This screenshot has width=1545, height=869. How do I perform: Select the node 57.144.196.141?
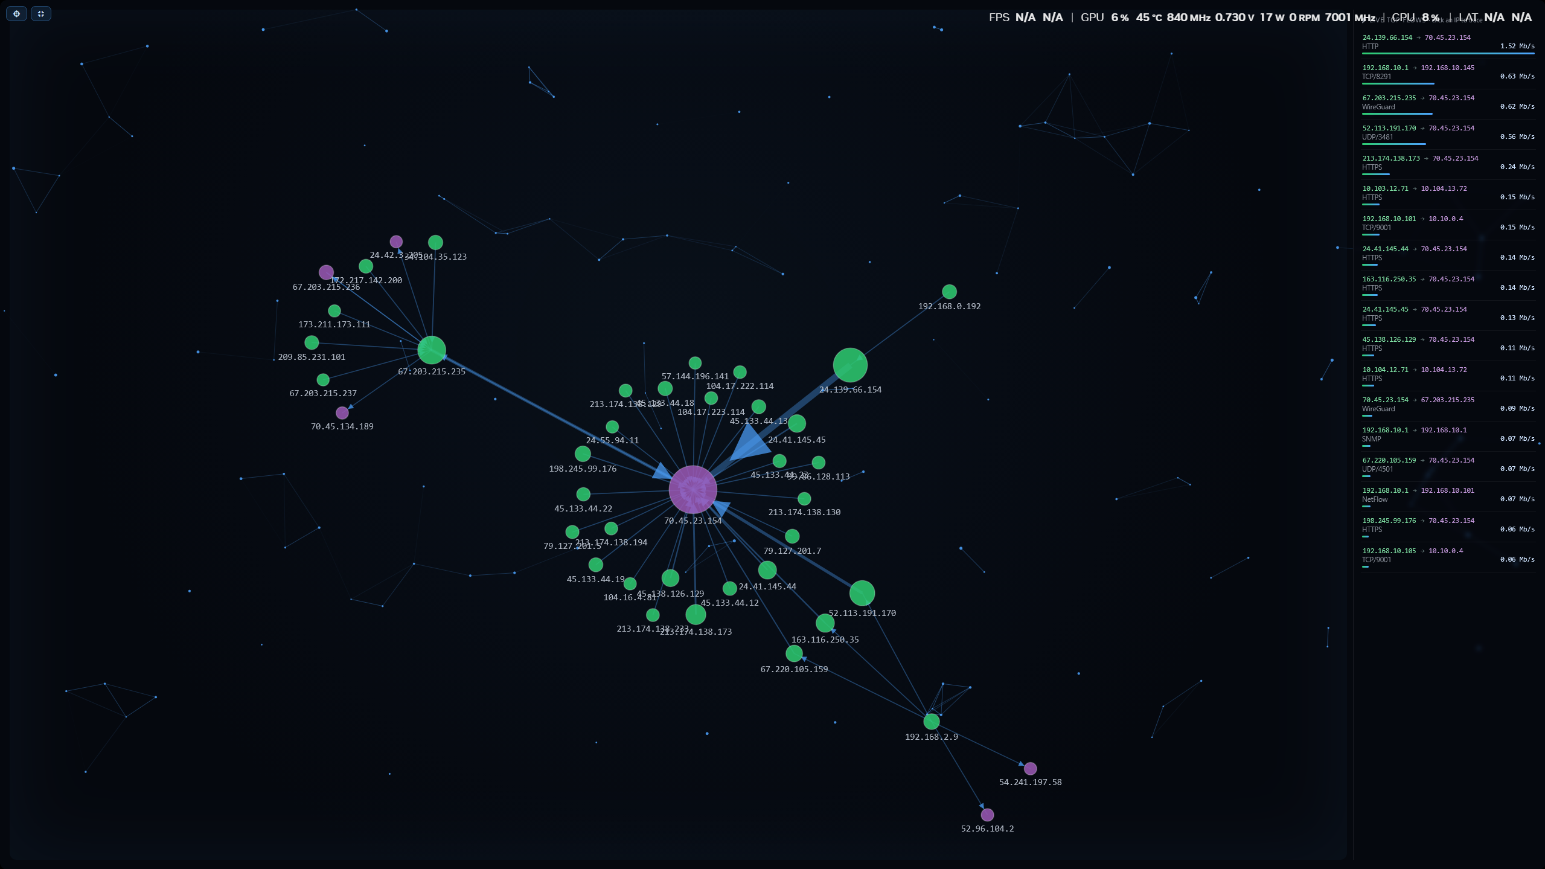(x=695, y=362)
